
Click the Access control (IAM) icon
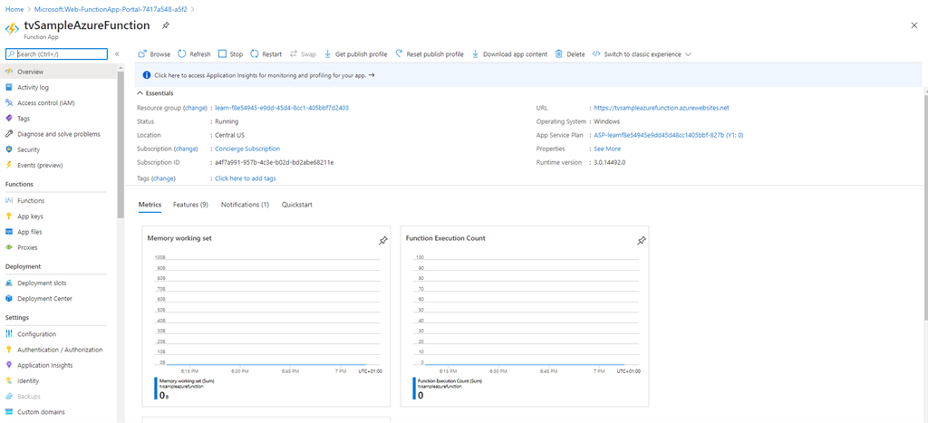tap(9, 103)
